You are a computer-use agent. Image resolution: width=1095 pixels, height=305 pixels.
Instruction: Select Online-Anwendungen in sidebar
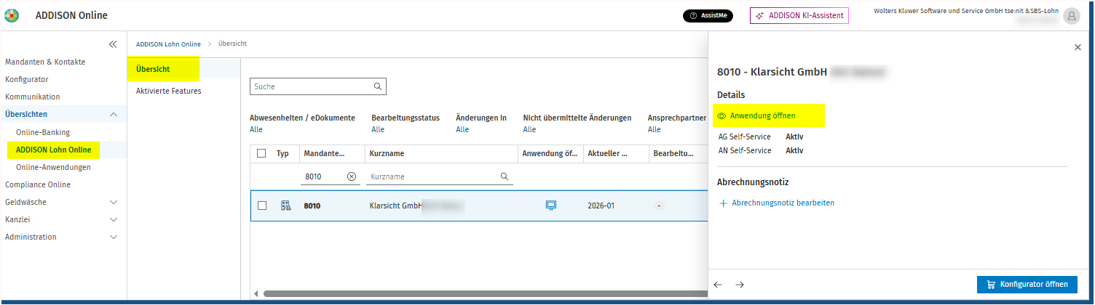[53, 167]
